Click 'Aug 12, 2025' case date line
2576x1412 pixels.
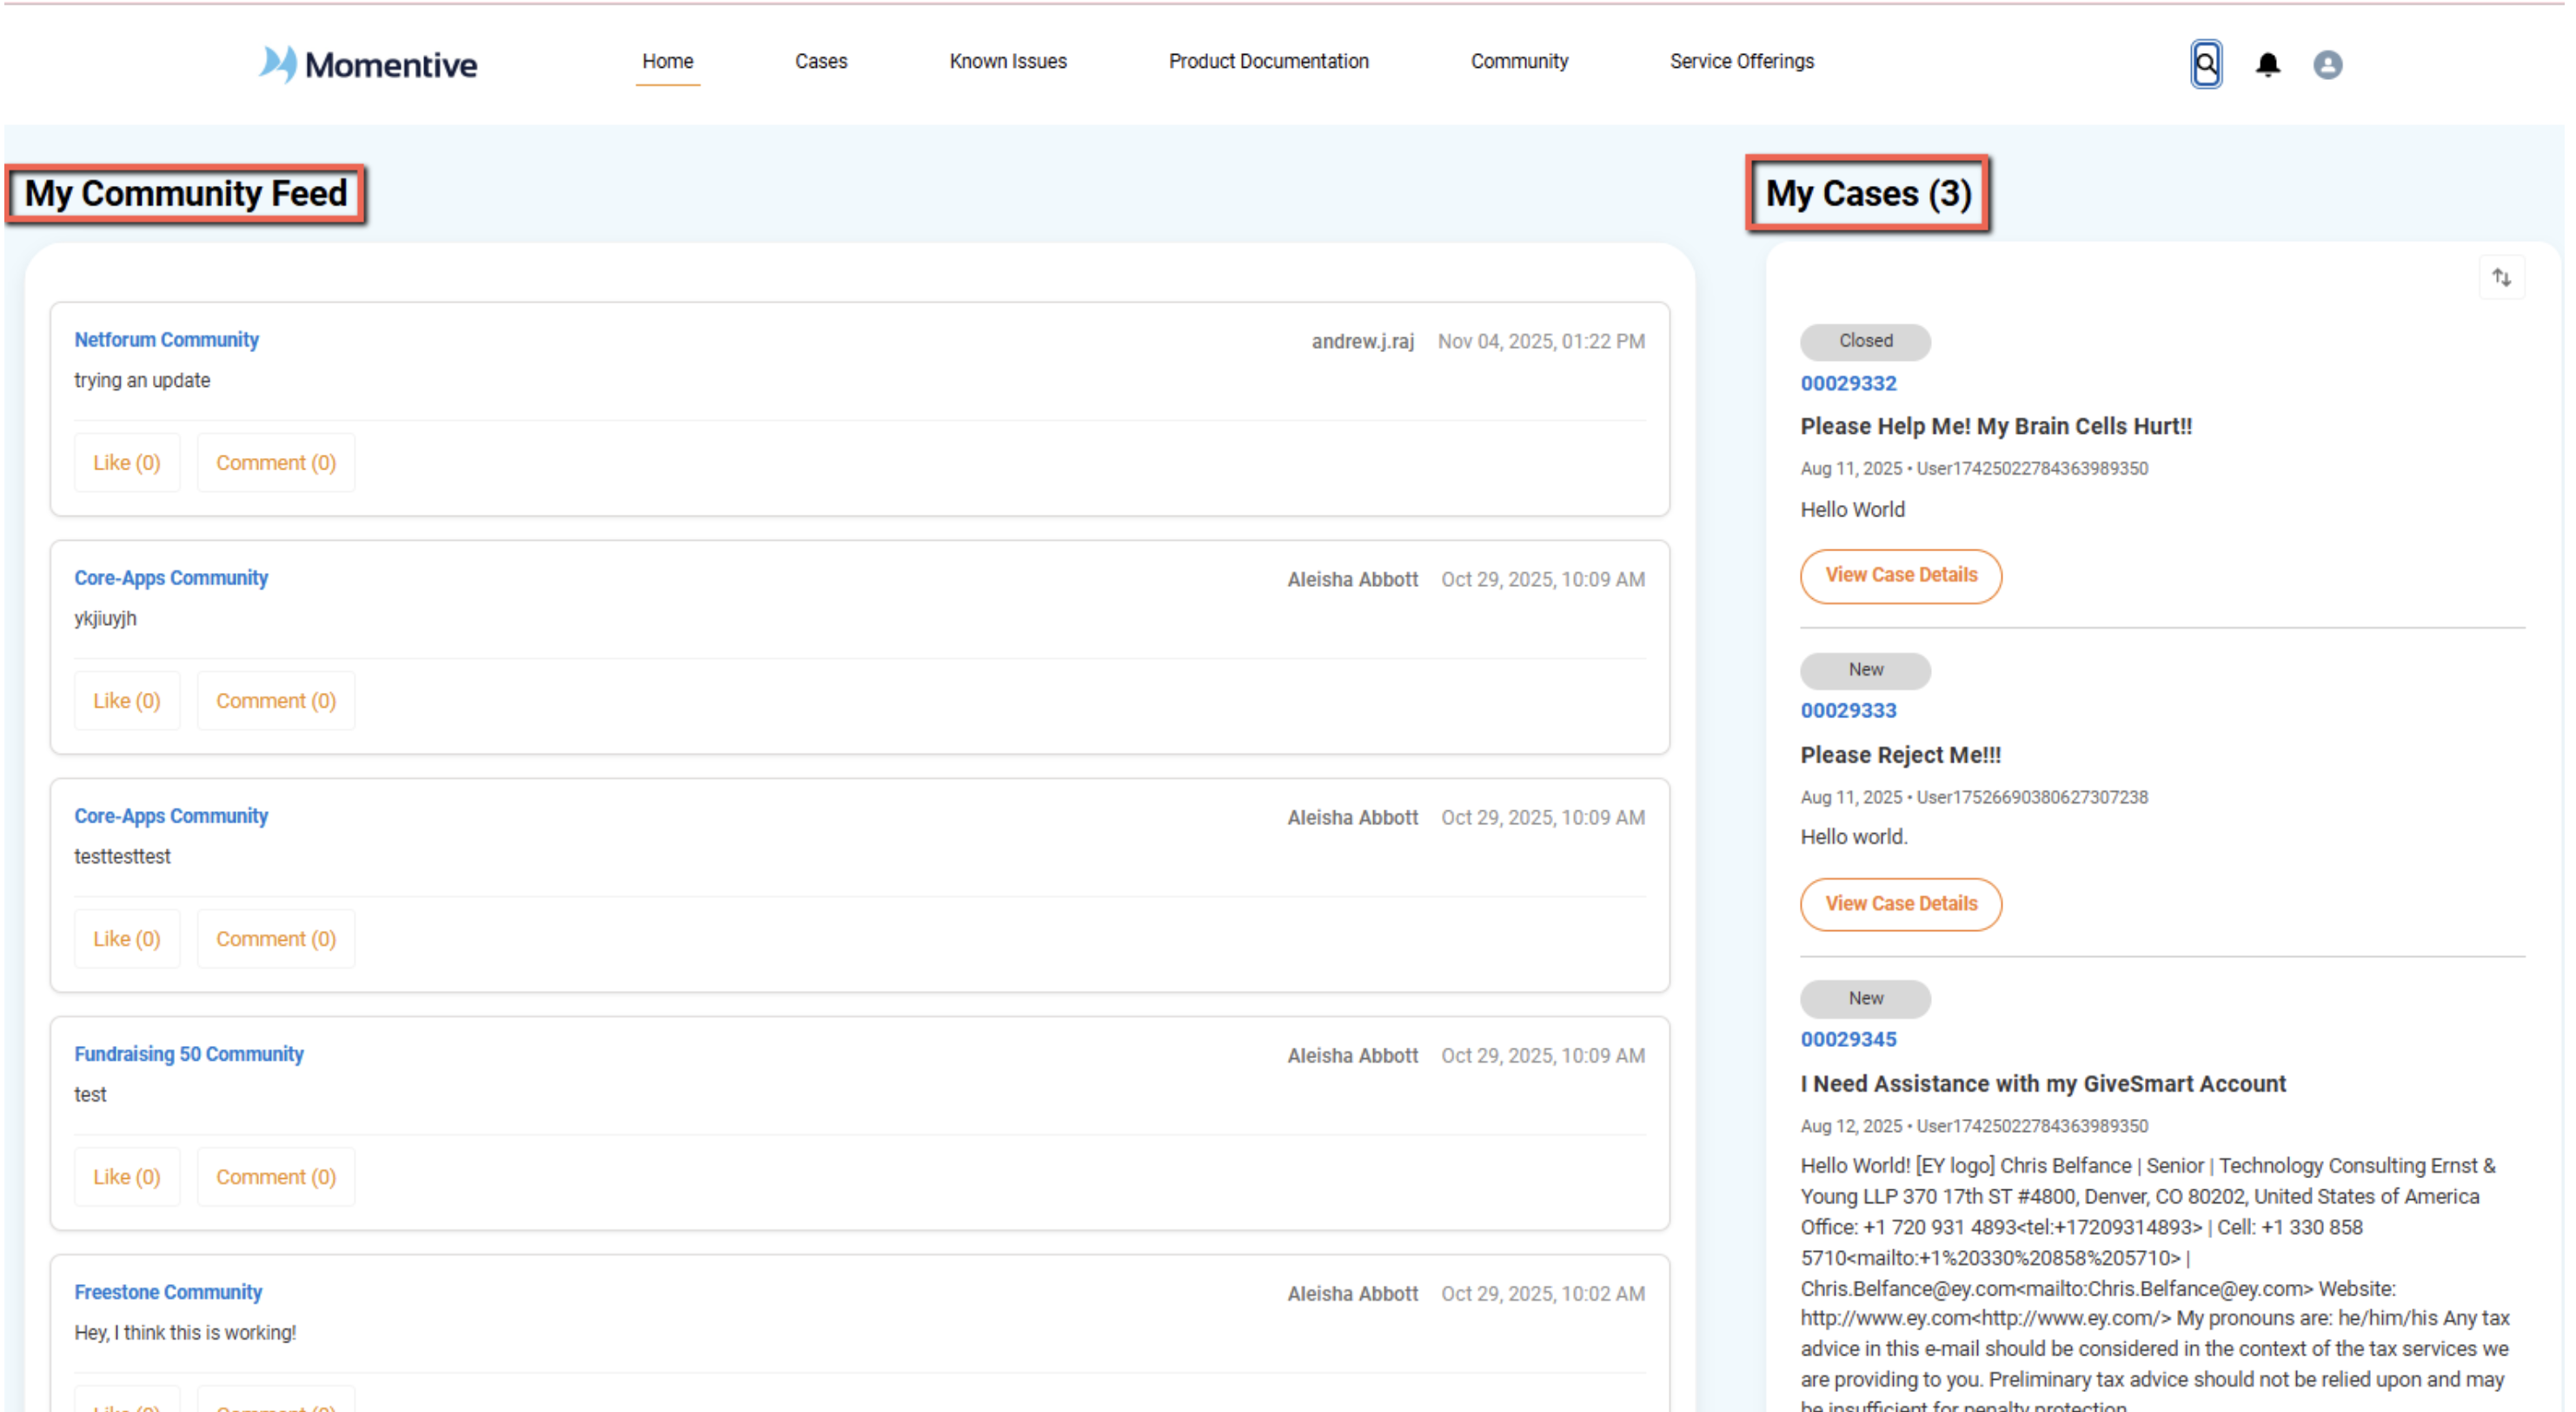(x=1973, y=1126)
